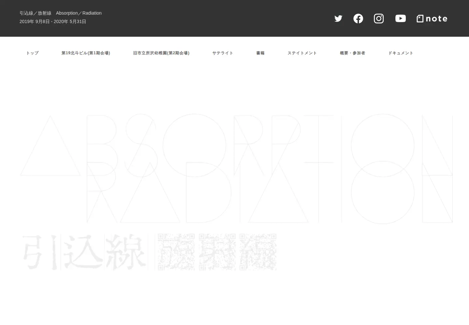Open the Twitter profile icon
This screenshot has height=325, width=469.
pos(338,19)
